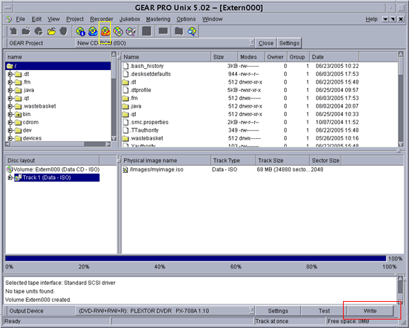The width and height of the screenshot is (409, 328).
Task: Click the Volume Extern000 disc icon
Action: click(9, 169)
